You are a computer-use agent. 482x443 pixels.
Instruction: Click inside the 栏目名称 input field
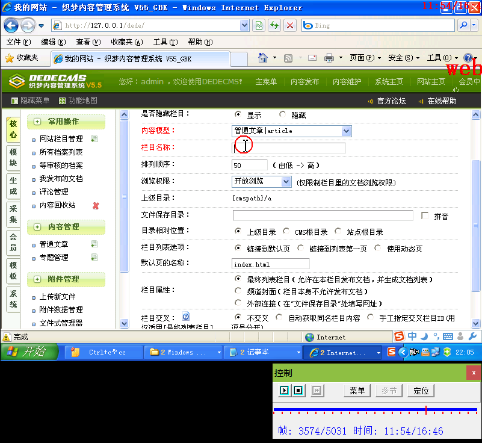289,147
